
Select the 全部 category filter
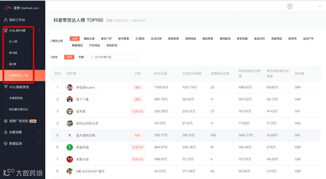coord(75,39)
